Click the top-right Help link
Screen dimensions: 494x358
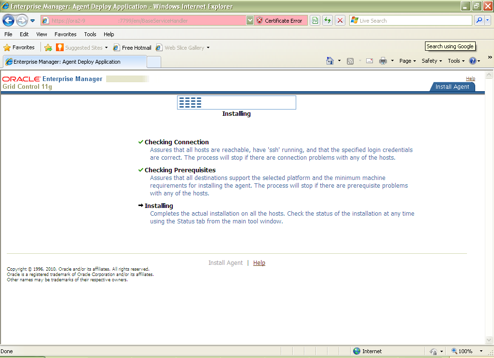pyautogui.click(x=470, y=79)
